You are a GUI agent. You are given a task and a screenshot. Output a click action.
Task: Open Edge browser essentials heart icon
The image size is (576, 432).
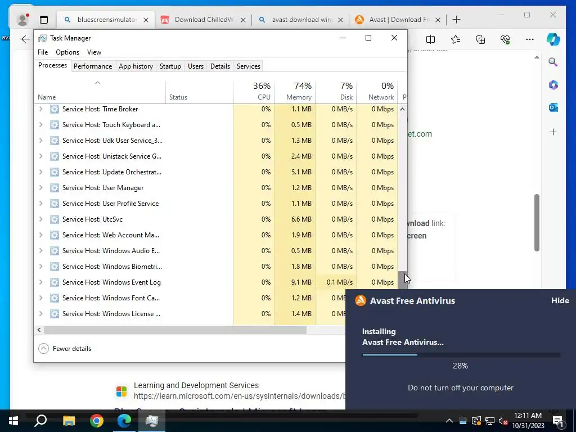click(505, 39)
